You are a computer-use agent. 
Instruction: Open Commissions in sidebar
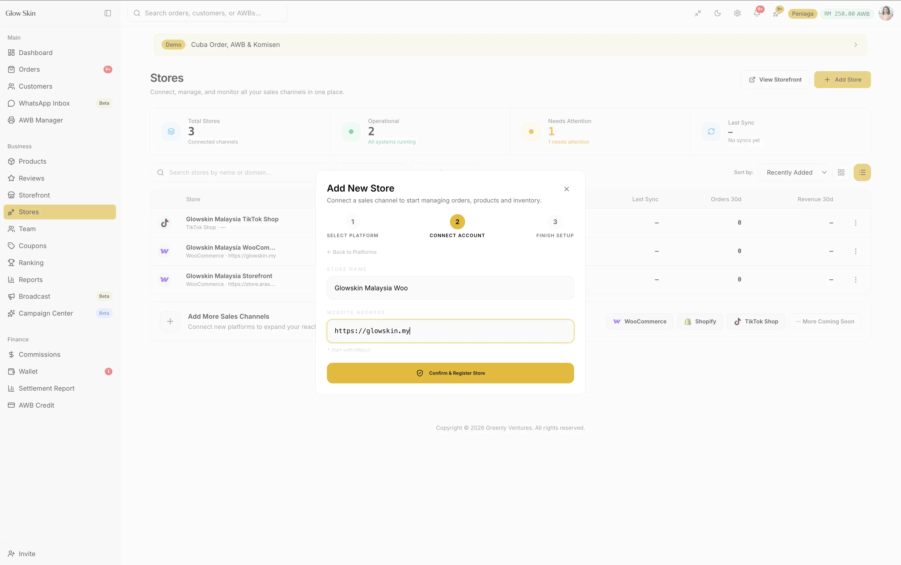[60, 355]
